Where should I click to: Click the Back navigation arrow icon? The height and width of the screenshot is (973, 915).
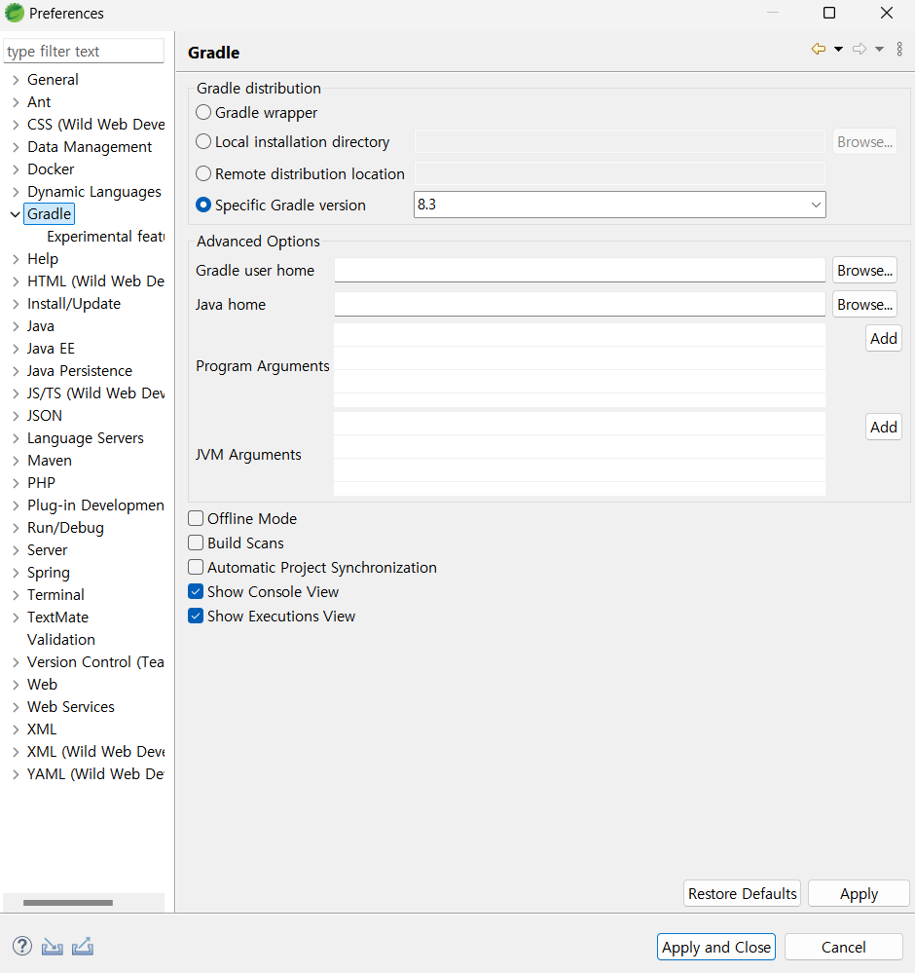click(819, 49)
